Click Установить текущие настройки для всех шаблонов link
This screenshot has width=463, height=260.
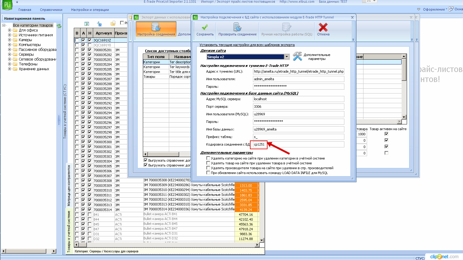coord(247,45)
